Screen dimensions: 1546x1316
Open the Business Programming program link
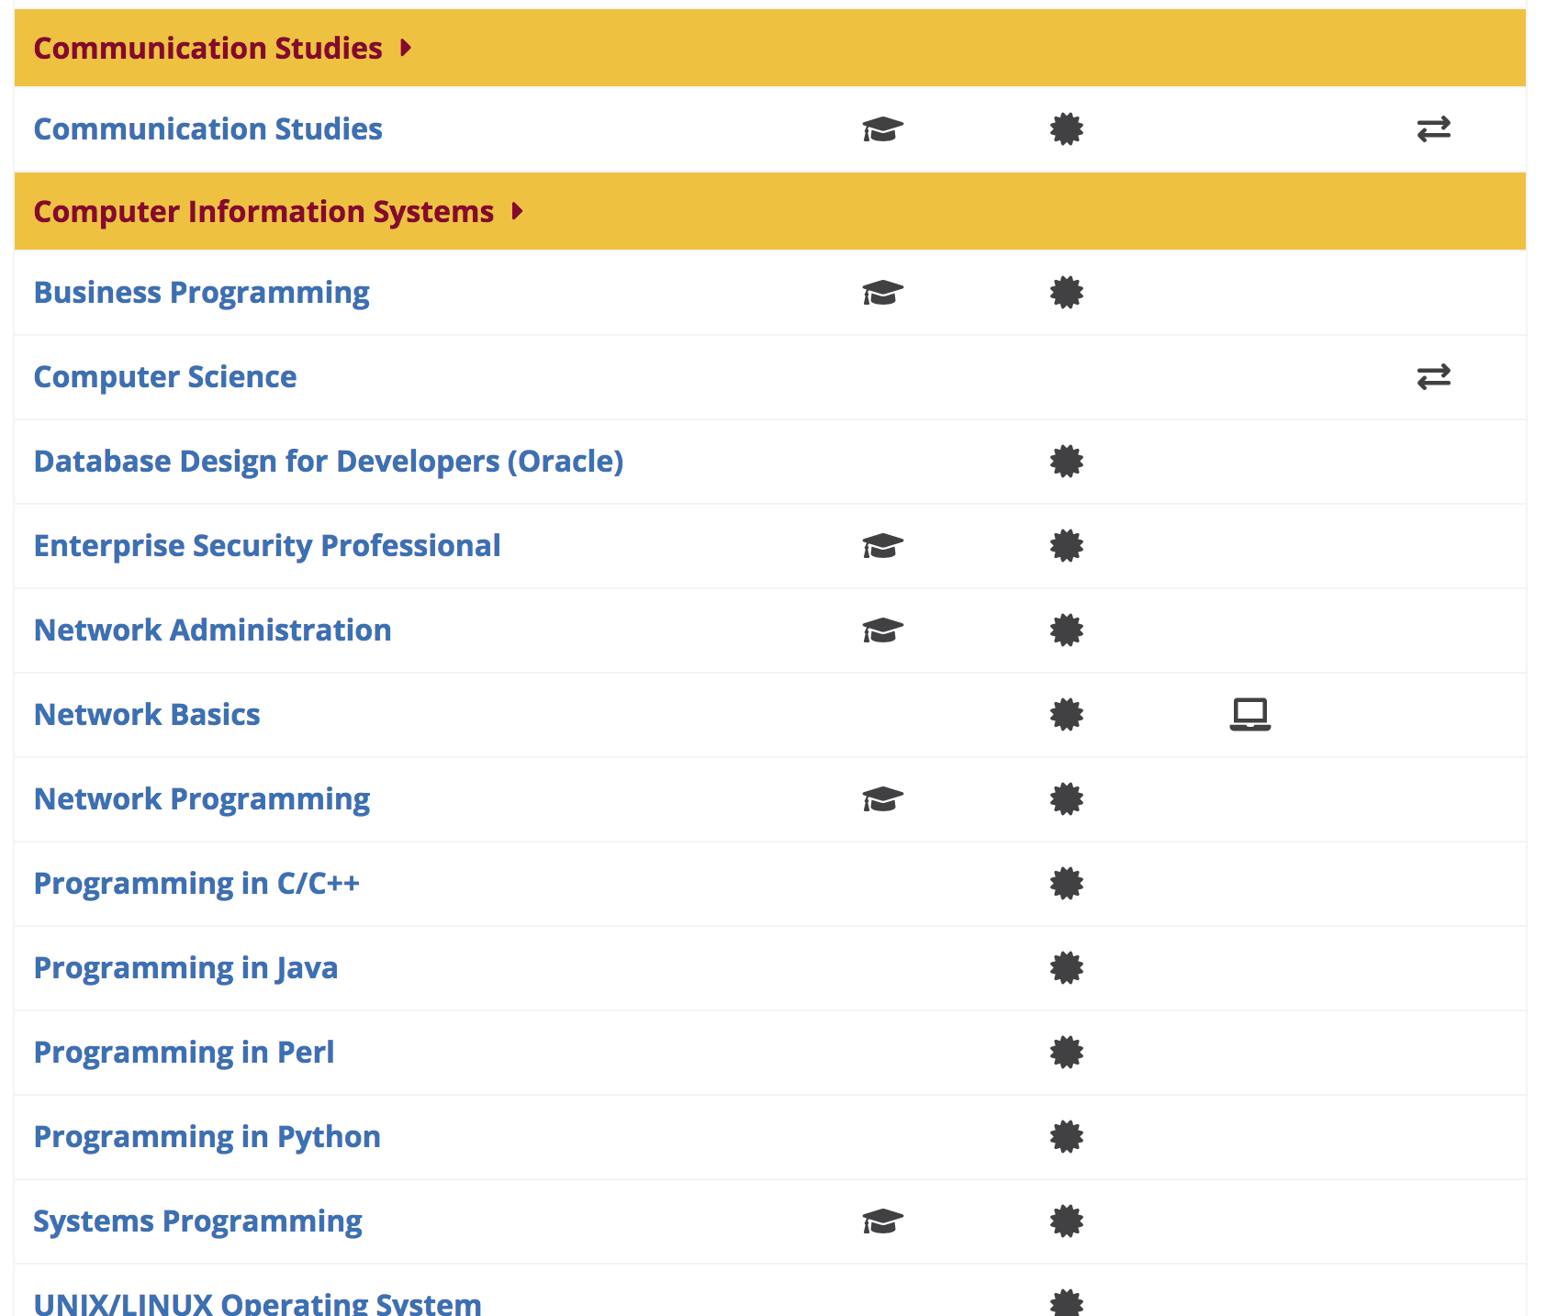click(201, 293)
